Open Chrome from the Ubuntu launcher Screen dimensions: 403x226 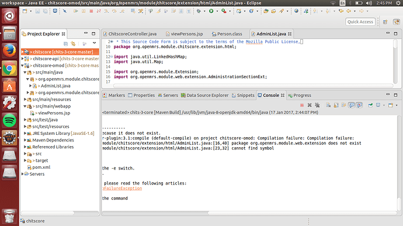click(x=9, y=68)
